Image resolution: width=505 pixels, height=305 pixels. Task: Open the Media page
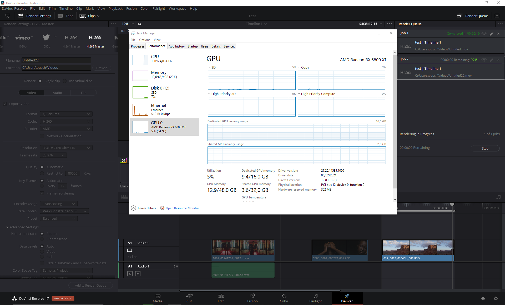pyautogui.click(x=158, y=298)
